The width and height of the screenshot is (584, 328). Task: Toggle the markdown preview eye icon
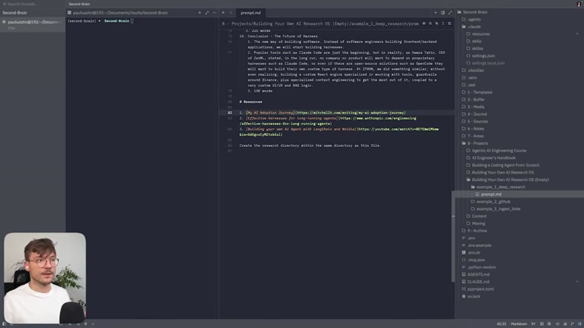coord(424,24)
